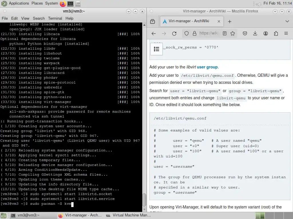293x219 pixels.
Task: Open terminal Search menu
Action: click(x=39, y=19)
